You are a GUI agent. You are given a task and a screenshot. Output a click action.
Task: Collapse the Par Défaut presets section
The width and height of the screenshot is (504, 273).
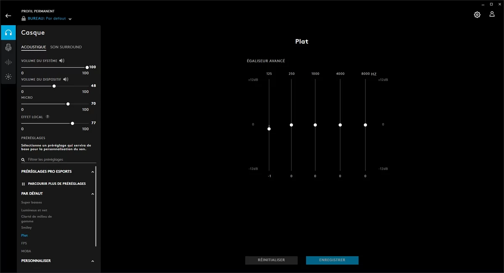93,194
